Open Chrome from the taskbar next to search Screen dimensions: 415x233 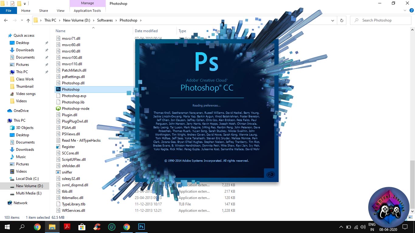(37, 227)
